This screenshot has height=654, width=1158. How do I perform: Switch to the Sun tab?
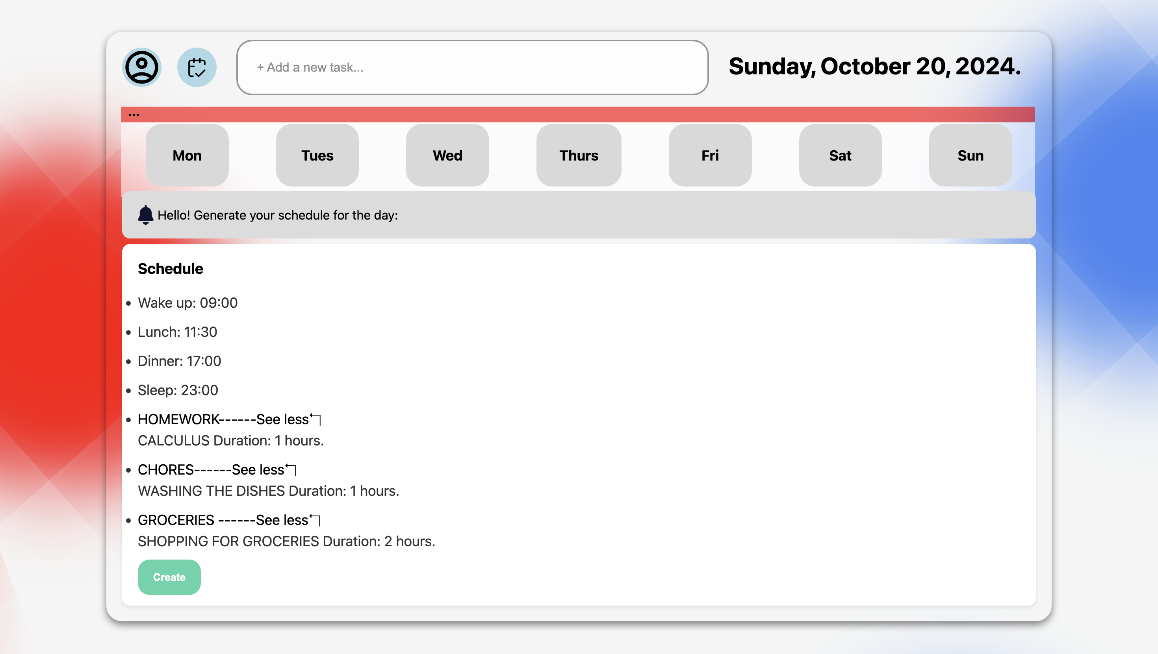pyautogui.click(x=970, y=155)
